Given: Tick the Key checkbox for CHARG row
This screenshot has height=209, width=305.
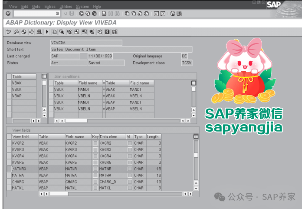Looking at the screenshot, I should click(95, 182).
